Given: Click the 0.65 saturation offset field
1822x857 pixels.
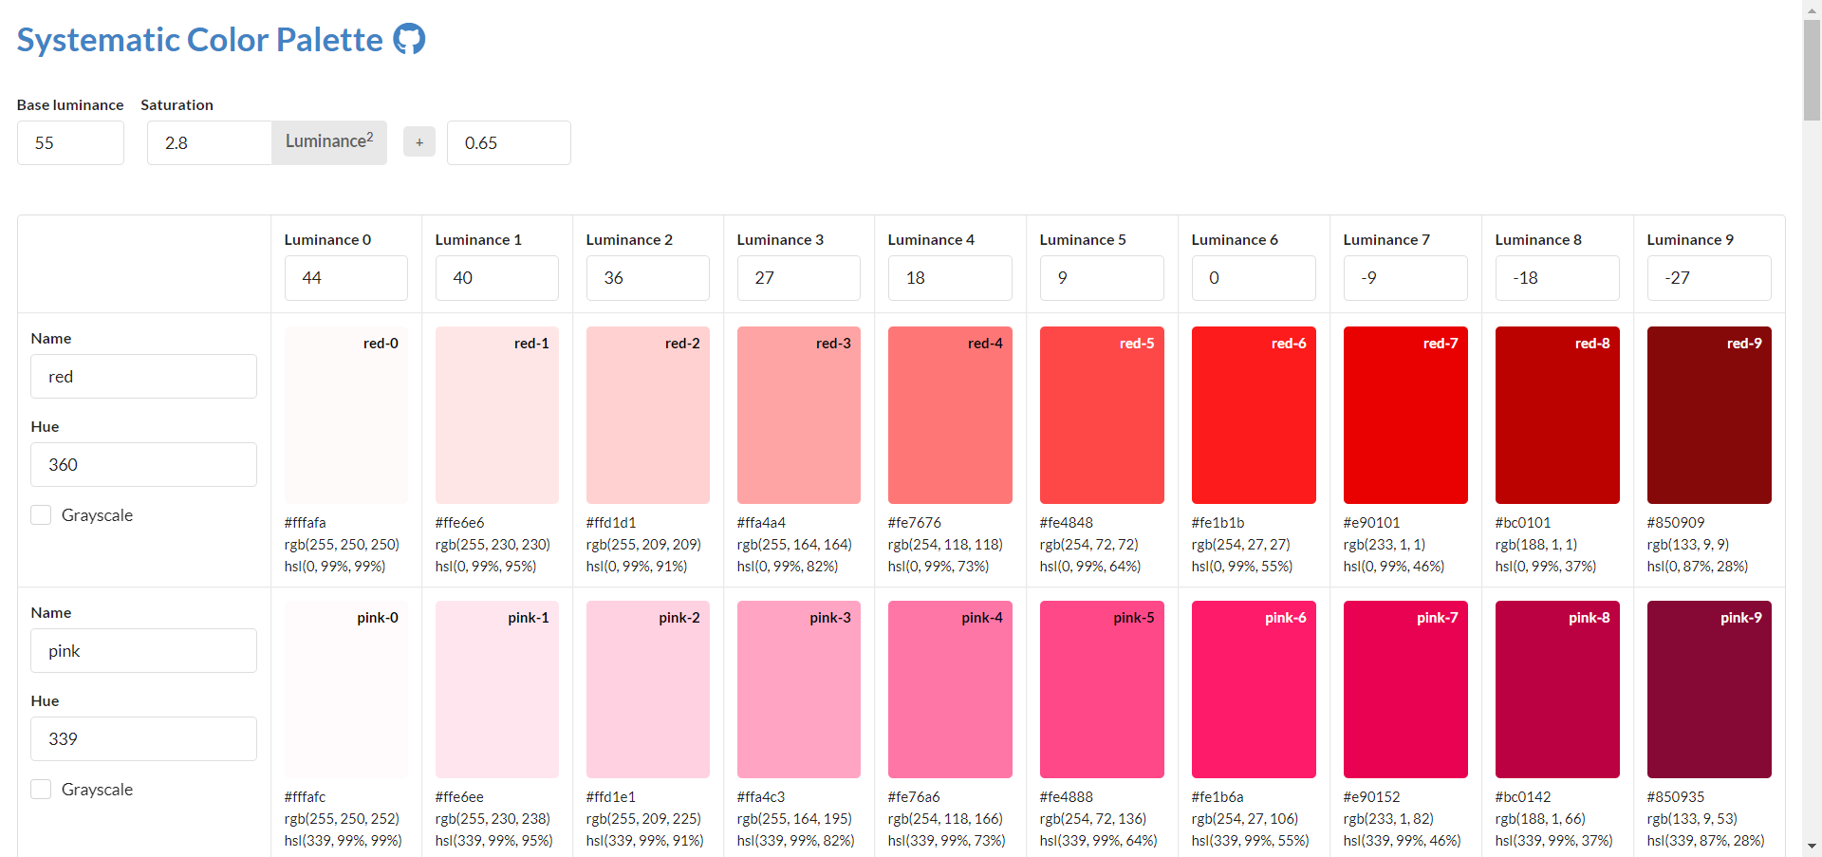Looking at the screenshot, I should (x=509, y=142).
